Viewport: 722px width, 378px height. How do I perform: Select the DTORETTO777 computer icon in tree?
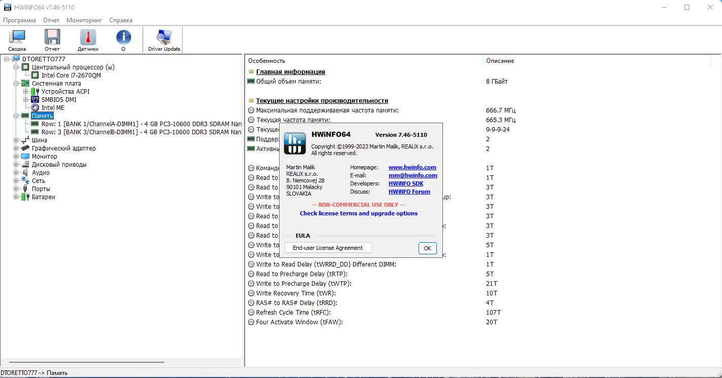[x=16, y=59]
